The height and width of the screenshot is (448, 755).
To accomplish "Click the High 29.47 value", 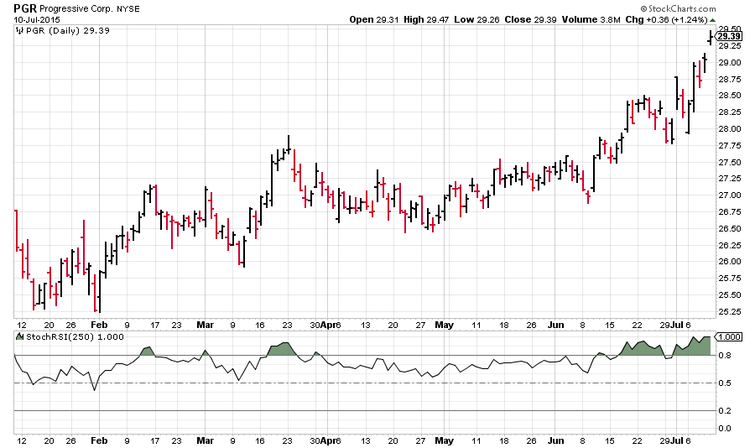I will (426, 20).
